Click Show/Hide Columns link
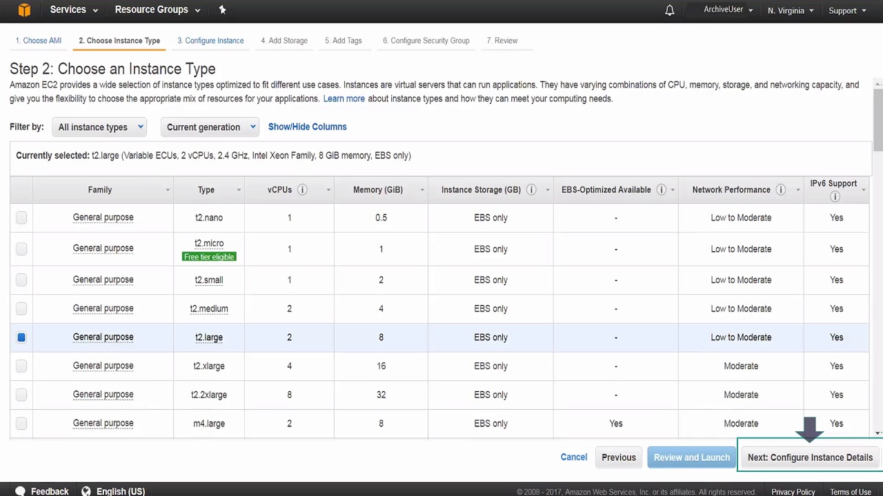Image resolution: width=883 pixels, height=496 pixels. pos(307,127)
